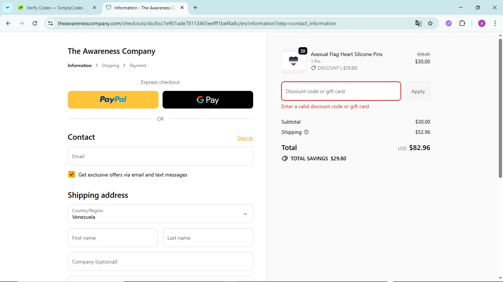Open the tab search dropdown arrow
This screenshot has width=503, height=282.
coord(7,7)
